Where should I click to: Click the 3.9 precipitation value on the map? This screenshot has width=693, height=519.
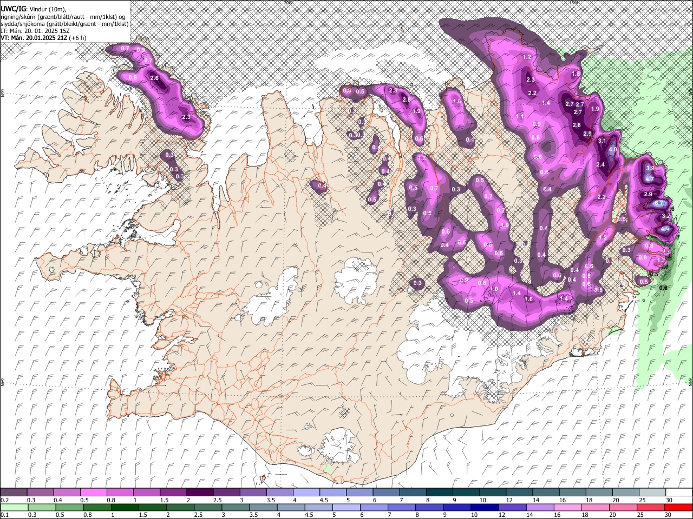650,168
